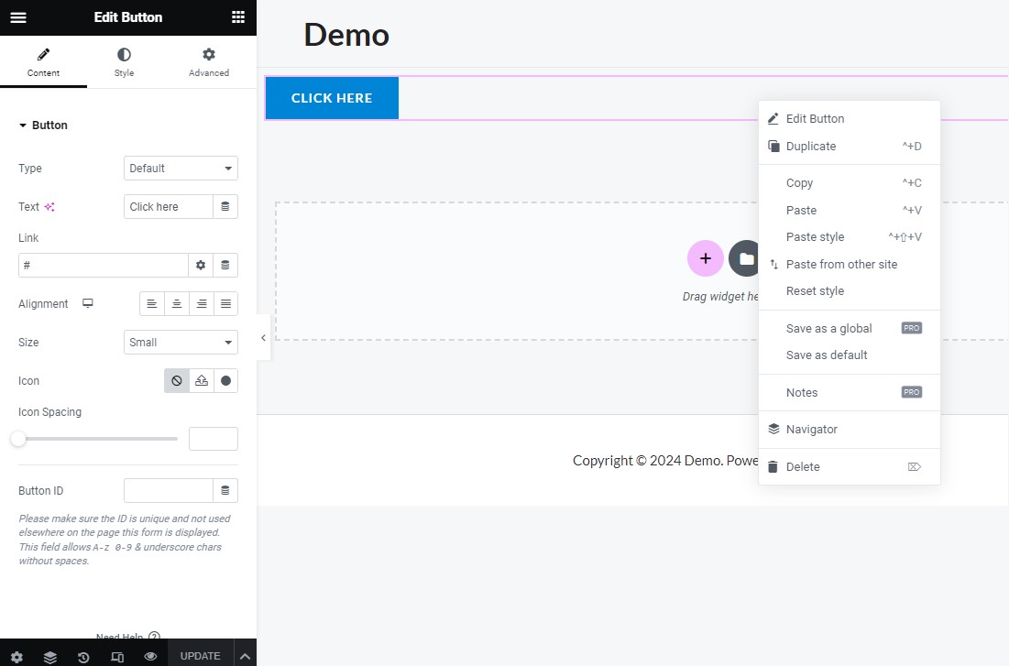
Task: Open Navigator from context menu
Action: [850, 430]
